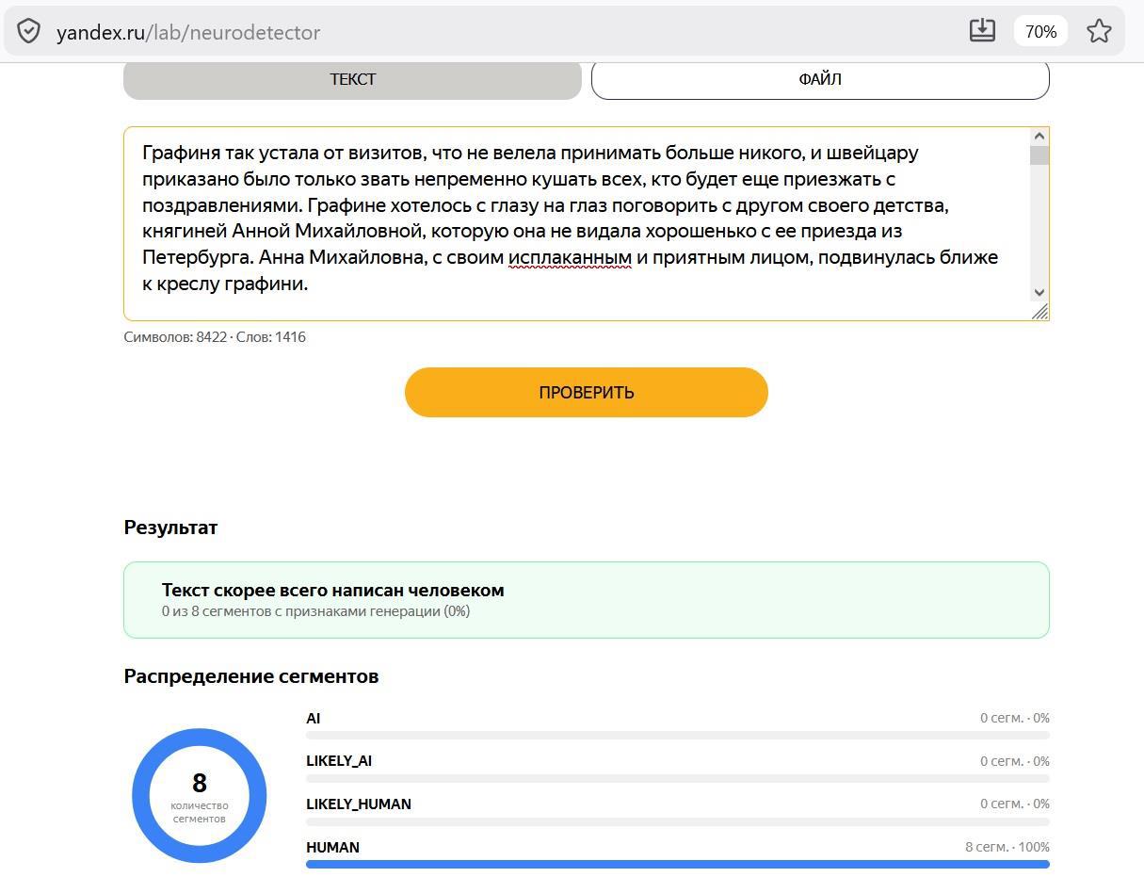Click the site security shield icon
The height and width of the screenshot is (877, 1144).
pyautogui.click(x=29, y=31)
